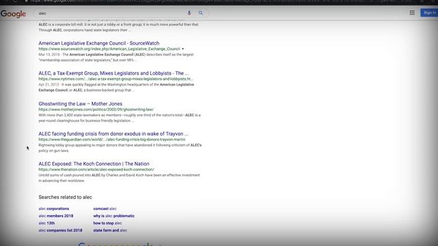
Task: Open American Legislative Exchange Council SourceWatch result
Action: 99,43
